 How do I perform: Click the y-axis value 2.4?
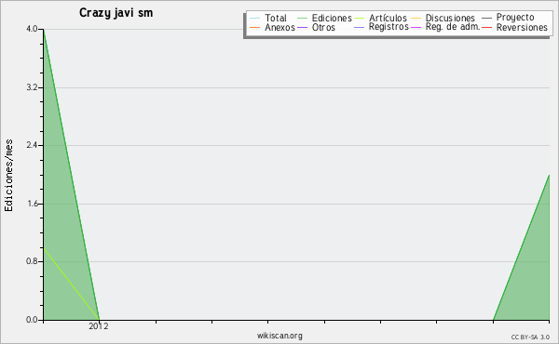coord(32,145)
